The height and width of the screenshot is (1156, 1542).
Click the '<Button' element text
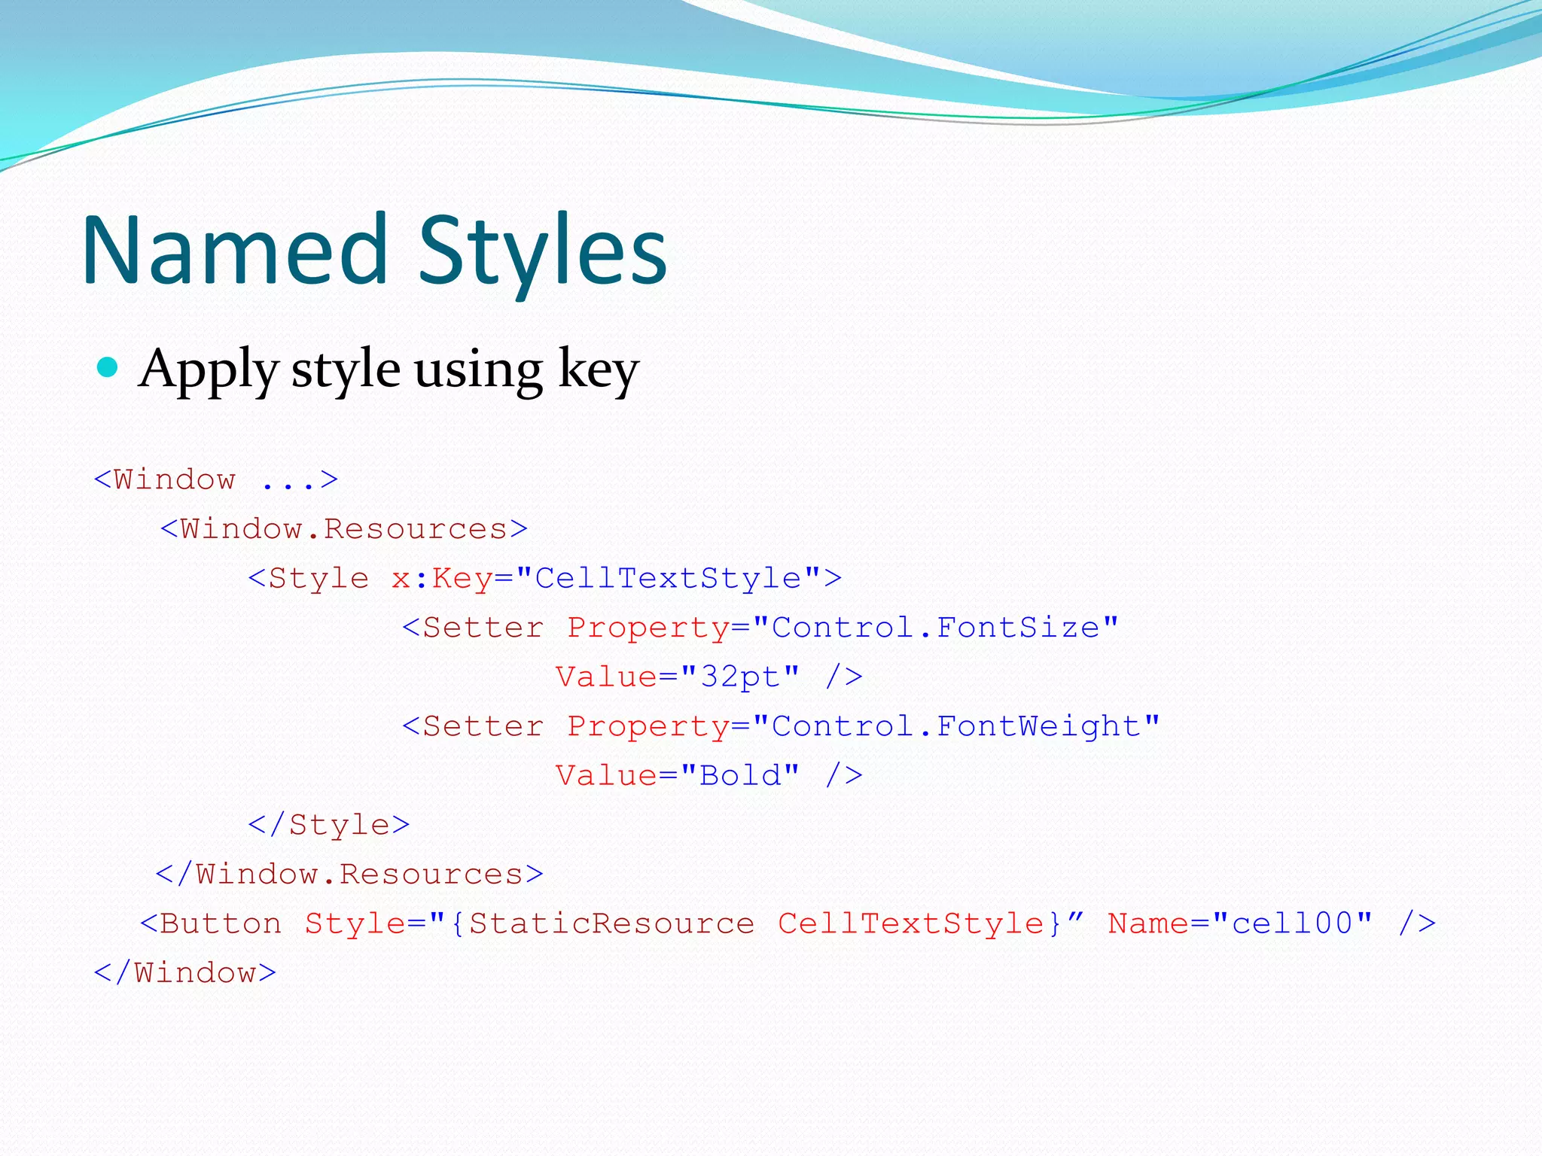pyautogui.click(x=211, y=923)
